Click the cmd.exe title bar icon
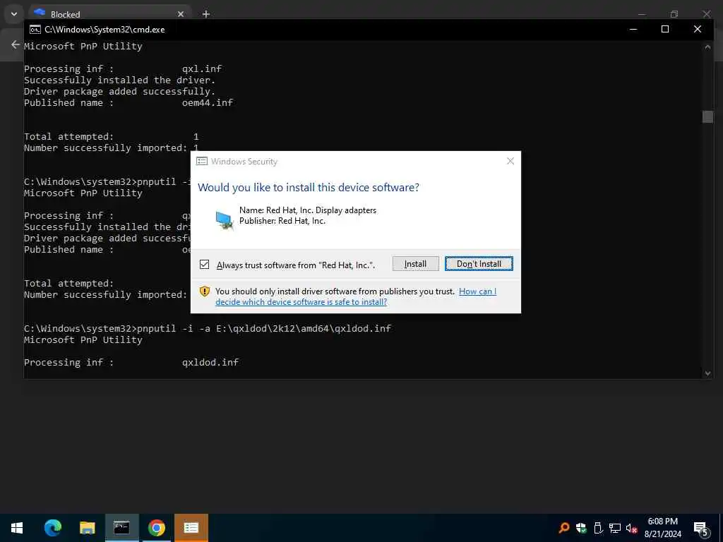This screenshot has height=542, width=723. pos(35,30)
